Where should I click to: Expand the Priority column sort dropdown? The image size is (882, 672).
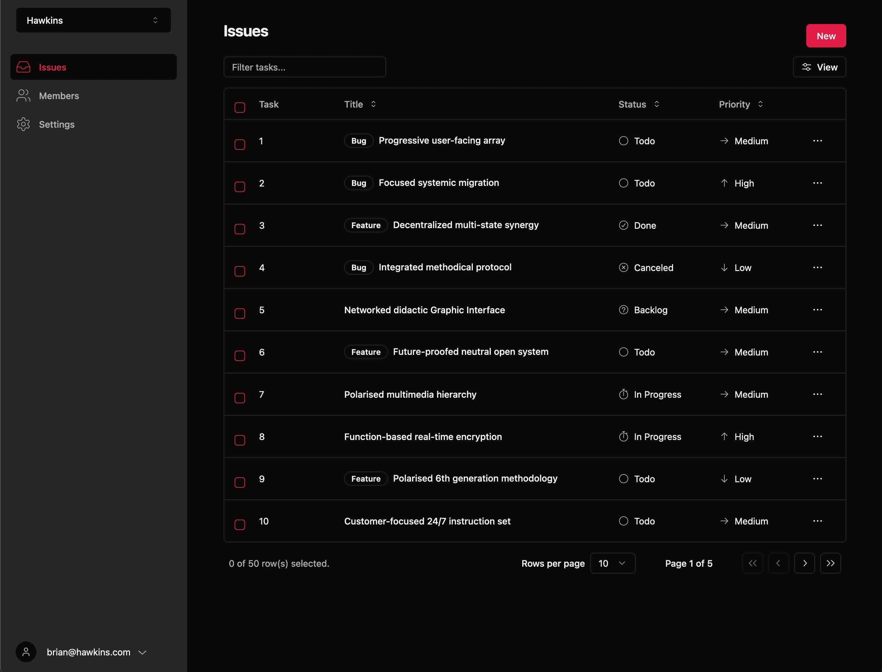pyautogui.click(x=761, y=104)
